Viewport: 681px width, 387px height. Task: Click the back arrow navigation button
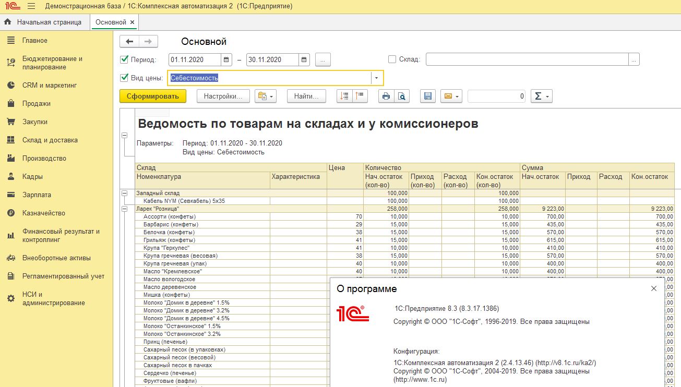(129, 42)
